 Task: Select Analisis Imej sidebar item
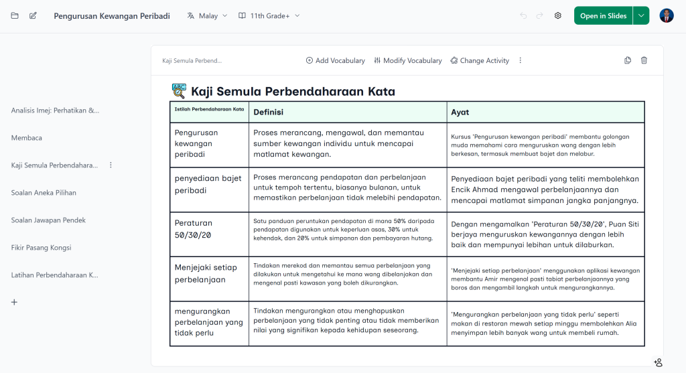click(x=55, y=110)
